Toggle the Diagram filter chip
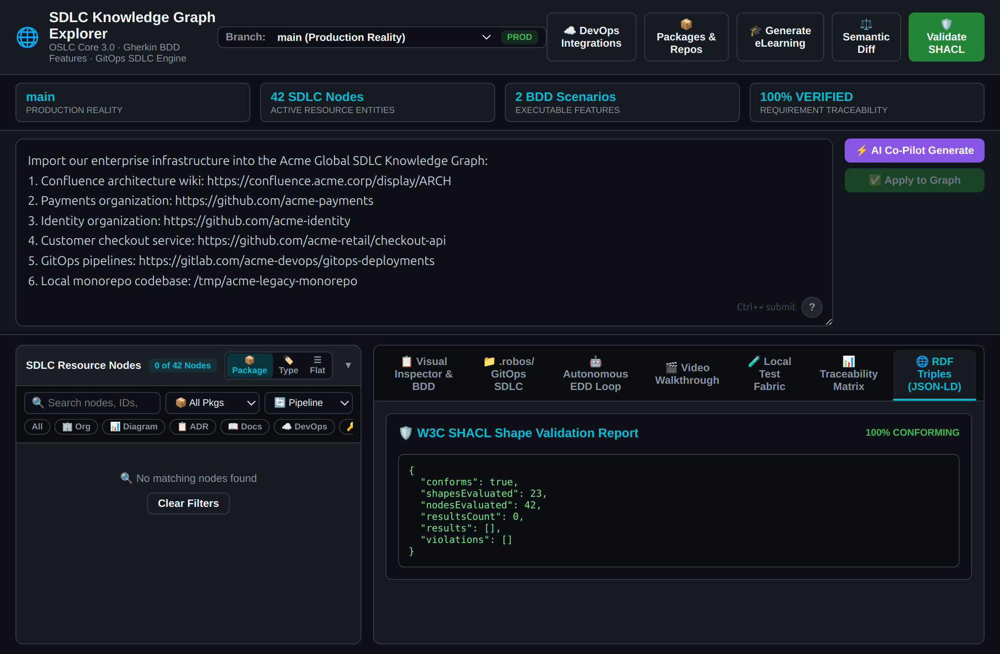1000x654 pixels. pos(134,427)
